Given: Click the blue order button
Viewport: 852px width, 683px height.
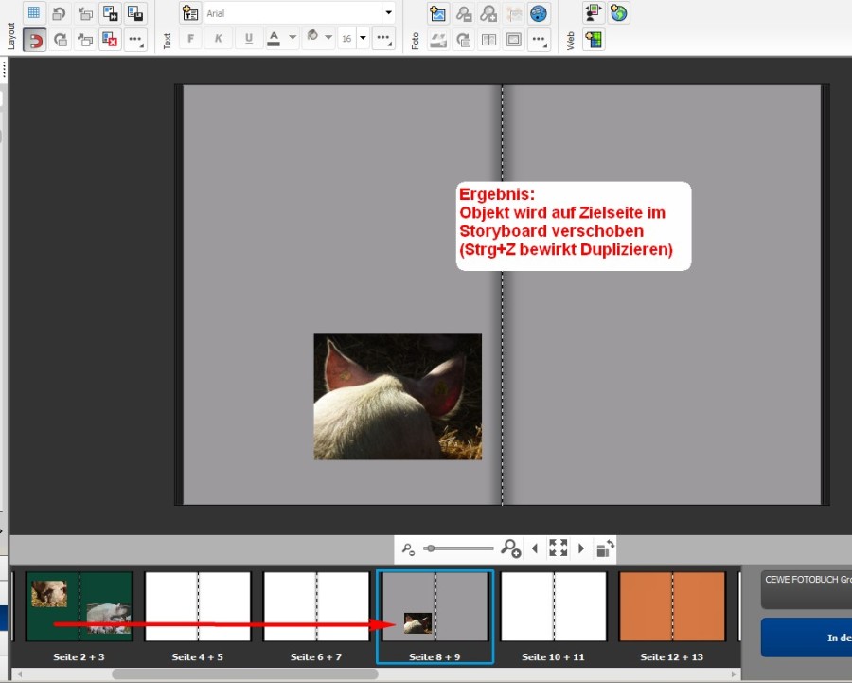Looking at the screenshot, I should click(x=807, y=638).
